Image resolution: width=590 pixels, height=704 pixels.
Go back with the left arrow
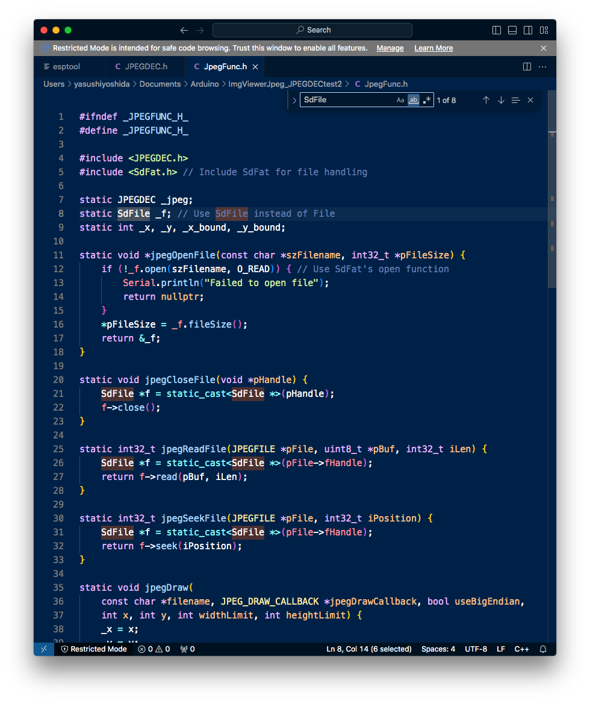click(184, 30)
